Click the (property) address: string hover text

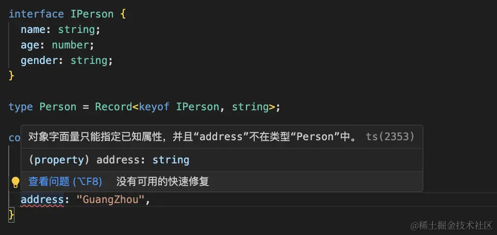pos(109,160)
